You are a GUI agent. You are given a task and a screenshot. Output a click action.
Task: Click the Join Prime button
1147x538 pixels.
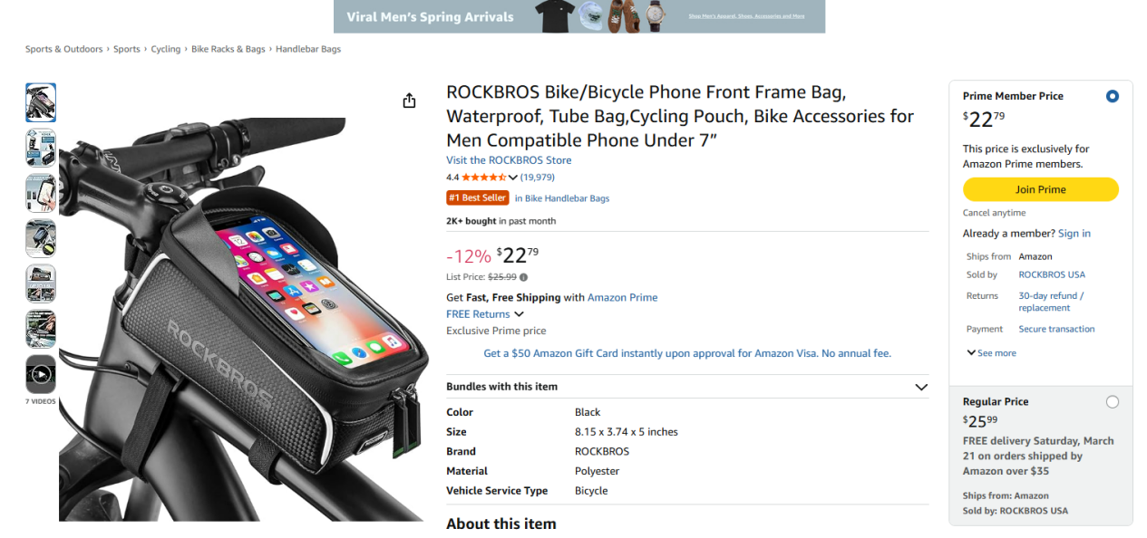point(1040,189)
